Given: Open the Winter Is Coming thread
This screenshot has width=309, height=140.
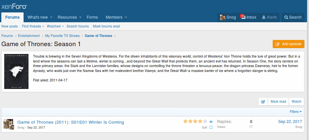Looking at the screenshot, I should [70, 122].
